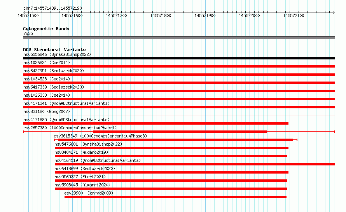
Task: Select the red nsv4164519 variant bar
Action: tap(195, 164)
